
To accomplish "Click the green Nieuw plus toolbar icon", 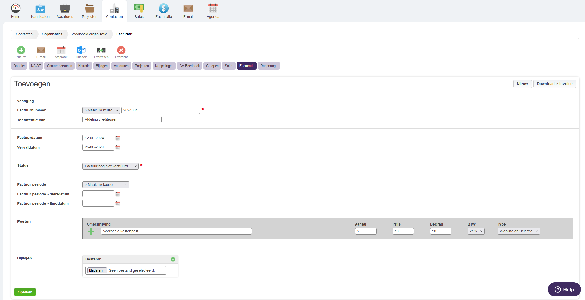I will 21,50.
